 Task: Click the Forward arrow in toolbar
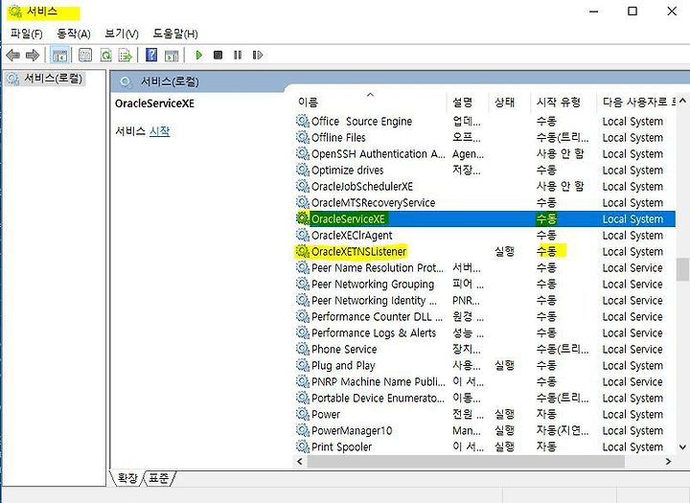tap(33, 56)
